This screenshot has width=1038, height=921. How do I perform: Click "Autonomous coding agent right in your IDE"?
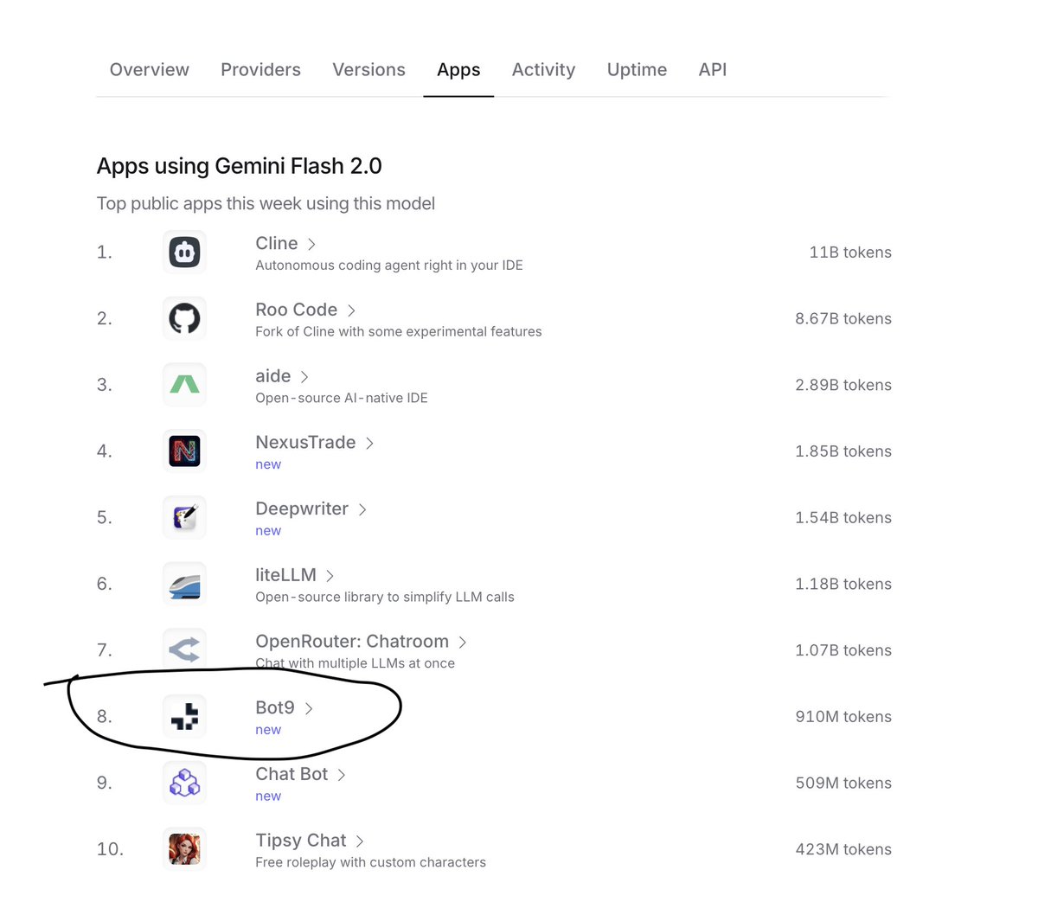tap(389, 265)
